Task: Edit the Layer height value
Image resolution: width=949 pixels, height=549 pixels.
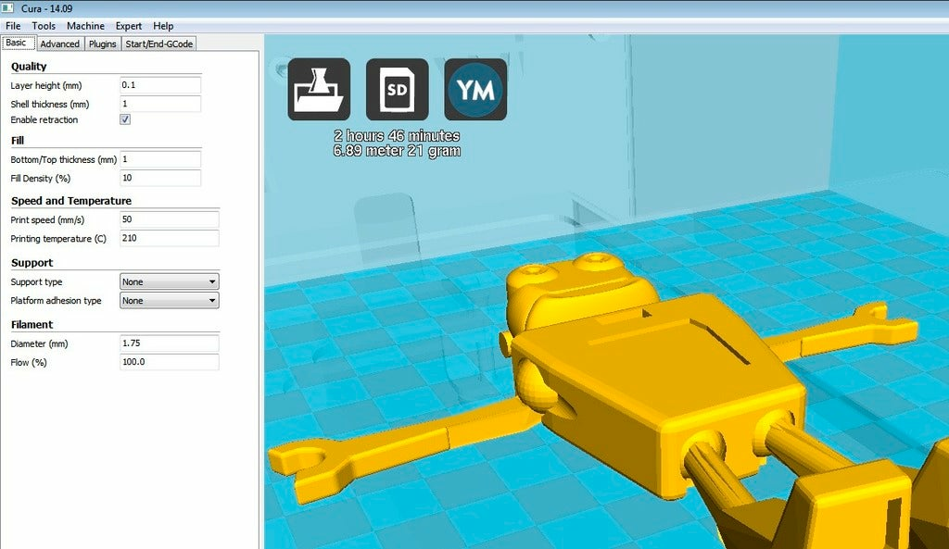Action: pos(158,84)
